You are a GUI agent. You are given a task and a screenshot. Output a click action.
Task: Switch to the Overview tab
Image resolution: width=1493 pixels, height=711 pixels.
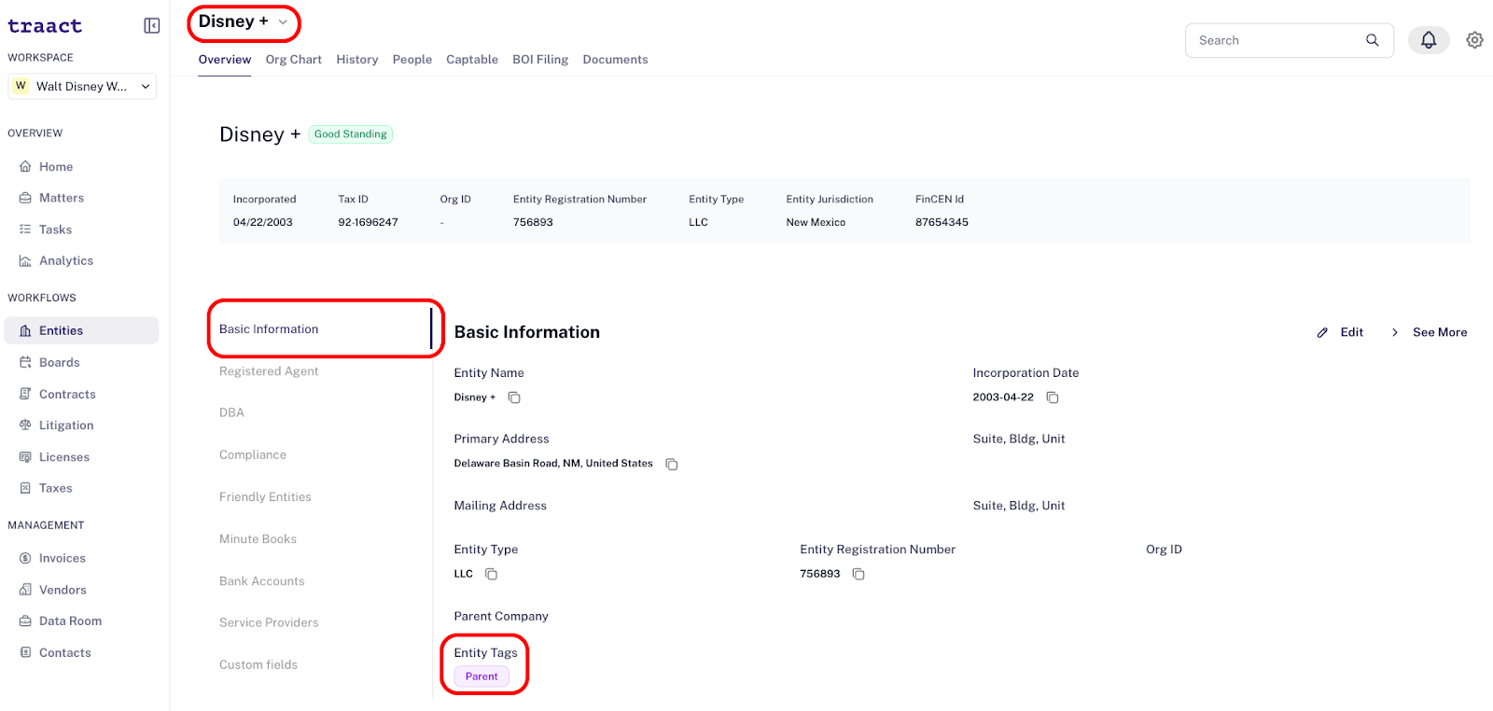coord(225,60)
